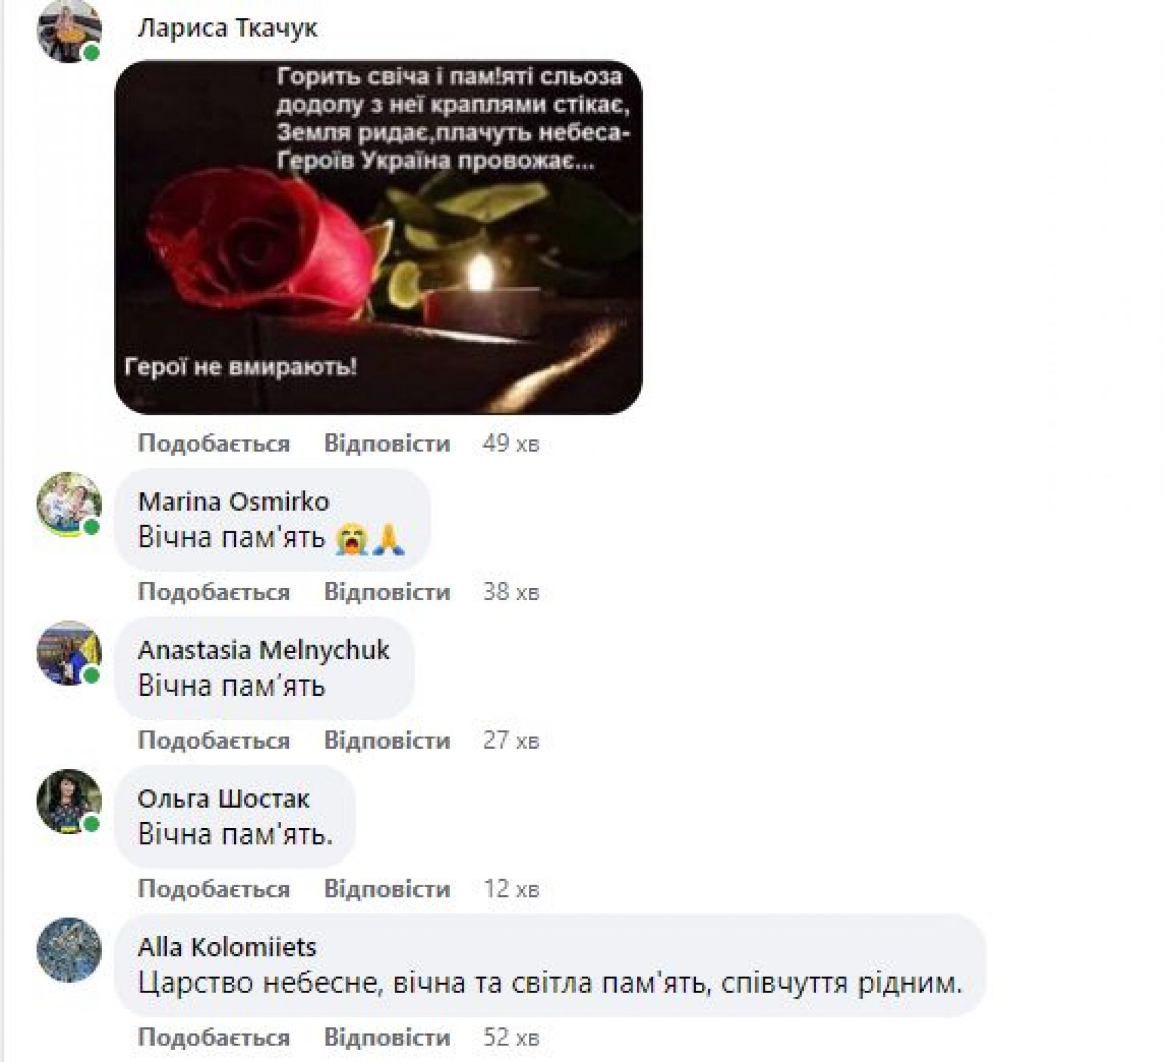Click the name Ольга Шостак
The width and height of the screenshot is (1170, 1062).
click(x=224, y=799)
